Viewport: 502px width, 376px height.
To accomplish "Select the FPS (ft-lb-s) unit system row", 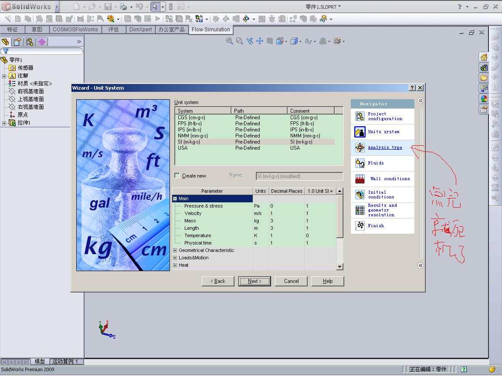I will pos(255,124).
